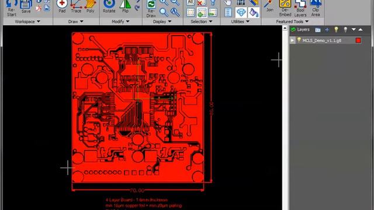Turn all layers off with the dim bulb

[345, 30]
